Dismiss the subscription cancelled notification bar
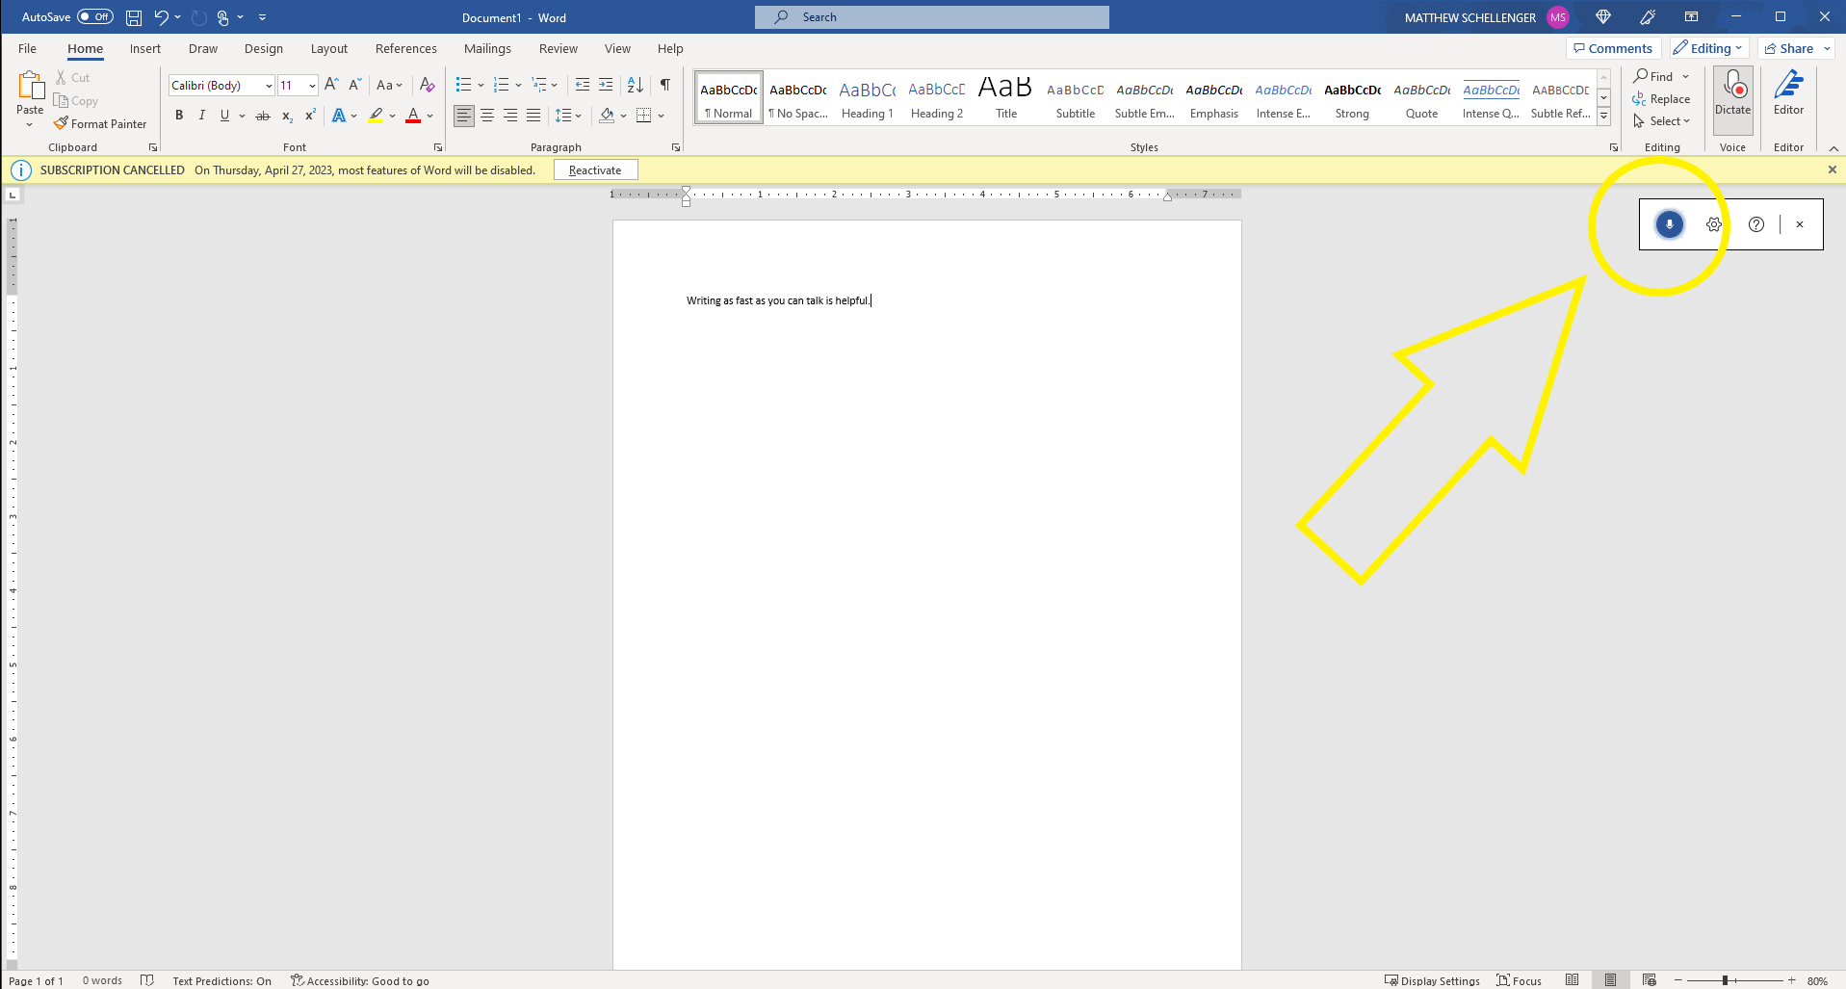1846x989 pixels. (x=1832, y=169)
